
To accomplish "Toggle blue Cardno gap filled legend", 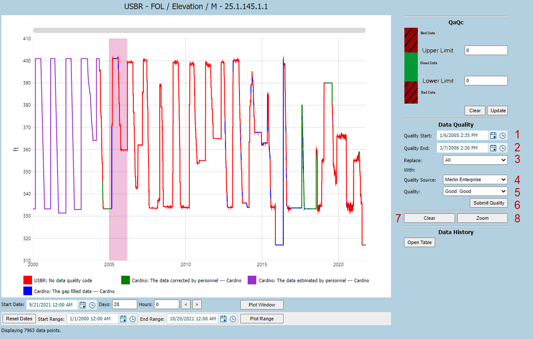I will coord(69,291).
